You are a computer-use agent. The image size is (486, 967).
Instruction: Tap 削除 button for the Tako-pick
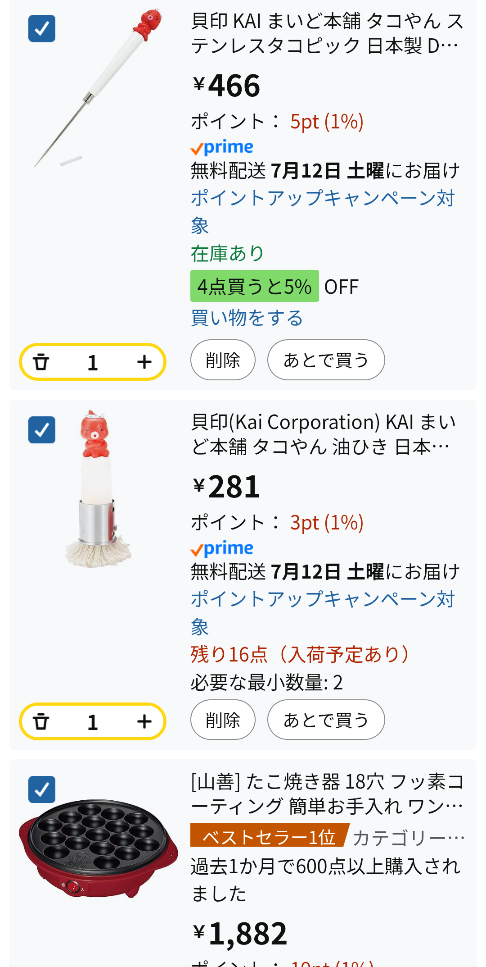[223, 360]
